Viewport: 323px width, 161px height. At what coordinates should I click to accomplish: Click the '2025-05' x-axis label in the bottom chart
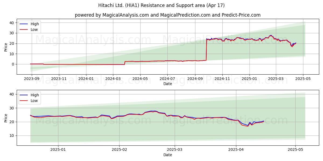click(296, 150)
